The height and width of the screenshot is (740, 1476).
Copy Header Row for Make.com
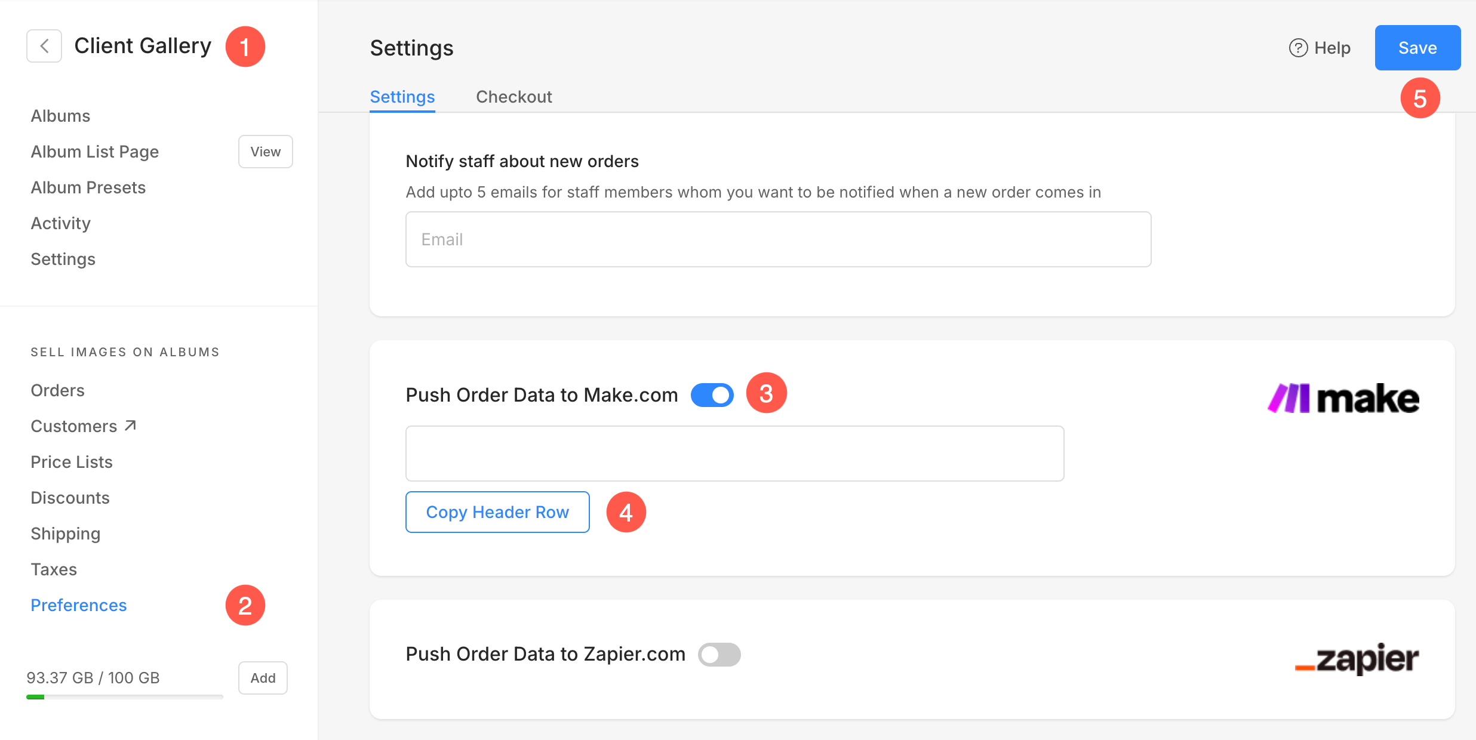497,512
